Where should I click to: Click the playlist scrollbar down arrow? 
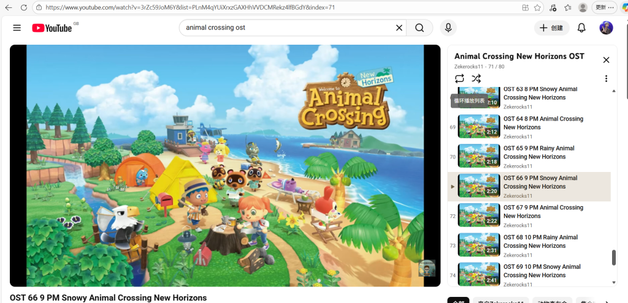[x=614, y=282]
